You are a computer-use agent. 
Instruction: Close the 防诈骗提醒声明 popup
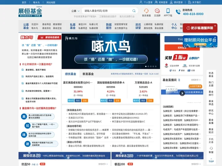click(215, 26)
